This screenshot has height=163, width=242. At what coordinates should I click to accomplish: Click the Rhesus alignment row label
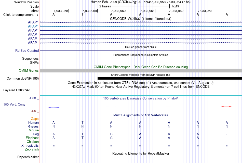point(33,126)
